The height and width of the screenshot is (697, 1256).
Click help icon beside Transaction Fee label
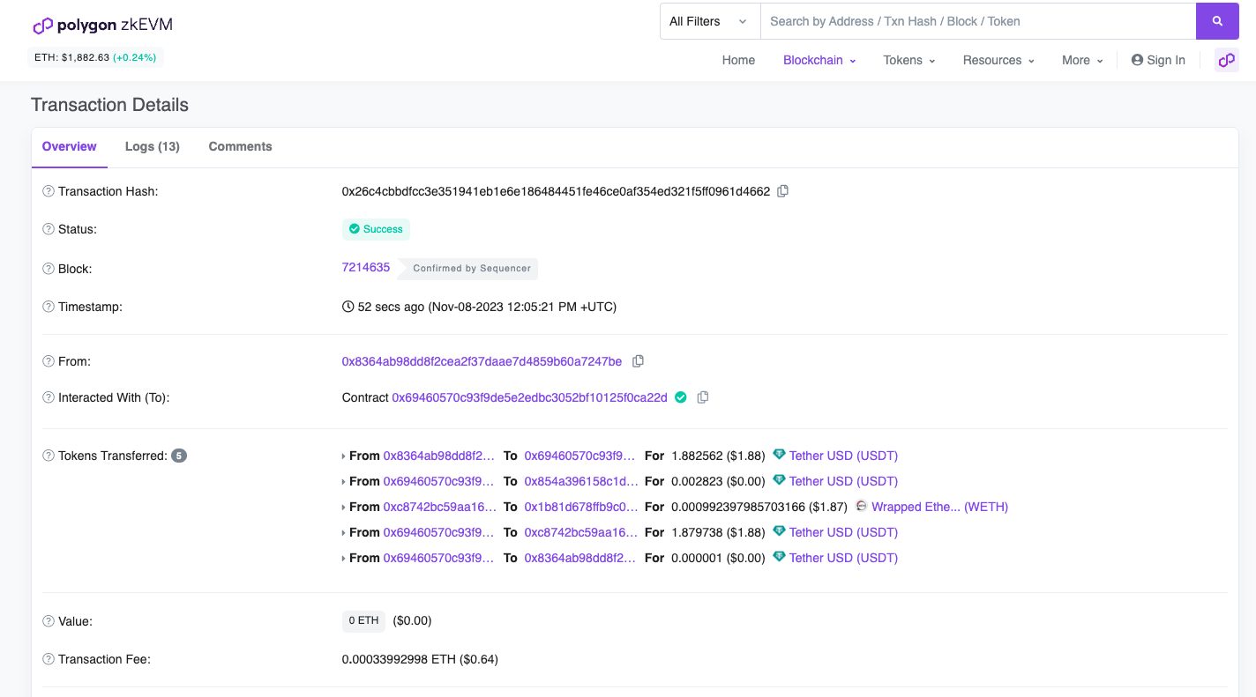pos(49,659)
